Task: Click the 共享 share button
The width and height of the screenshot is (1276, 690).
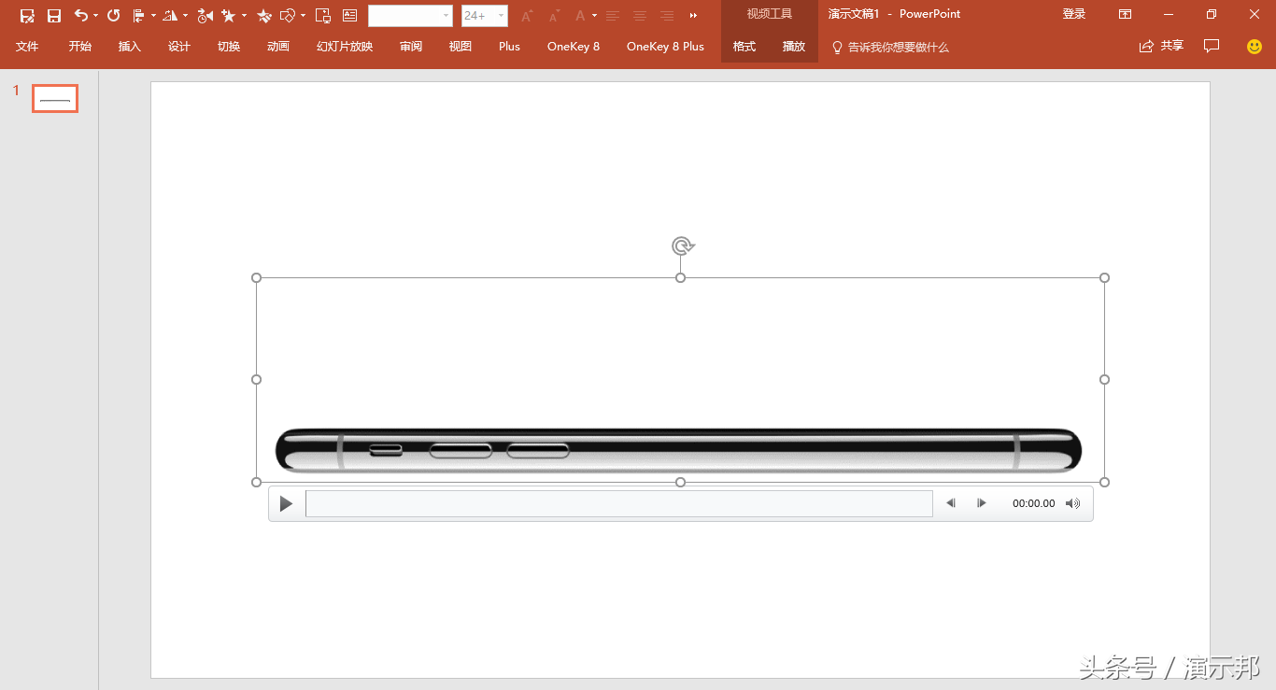Action: [1161, 46]
